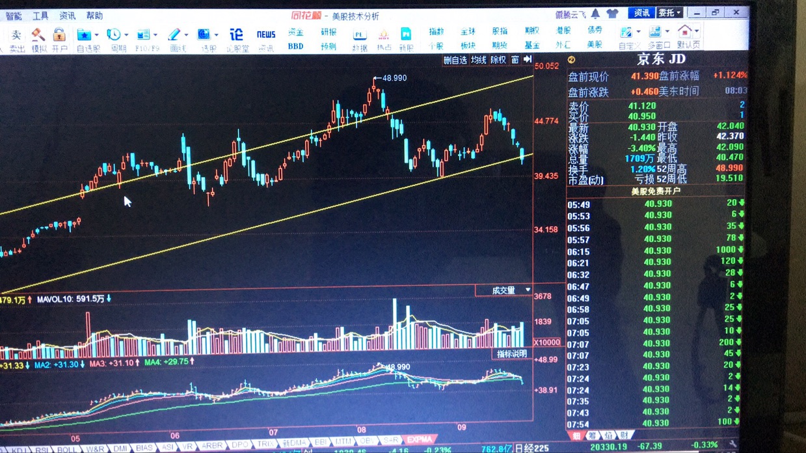Screen dimensions: 806x453
Task: Click the 周期 (period) clock icon
Action: 114,34
